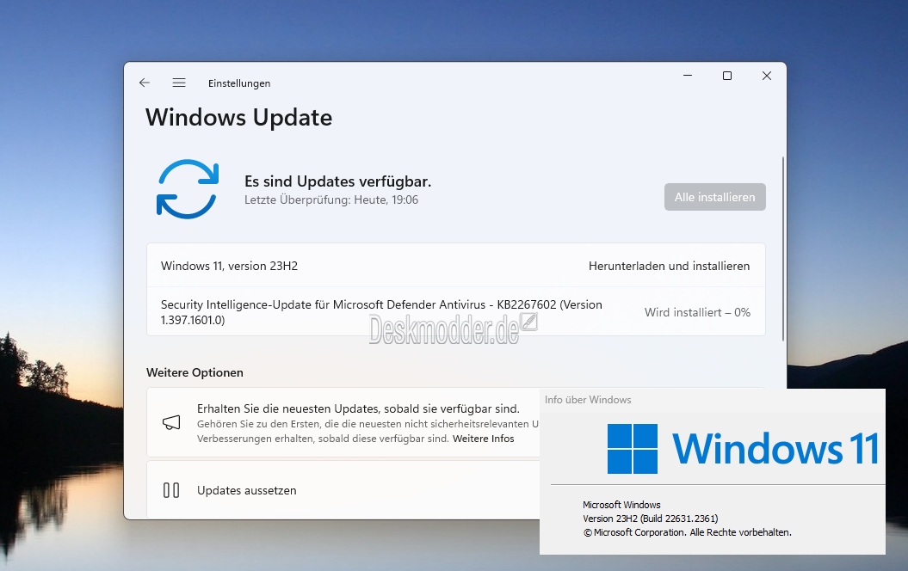The image size is (908, 571).
Task: Select the Security Intelligence-Update KB2267602 entry
Action: (456, 312)
